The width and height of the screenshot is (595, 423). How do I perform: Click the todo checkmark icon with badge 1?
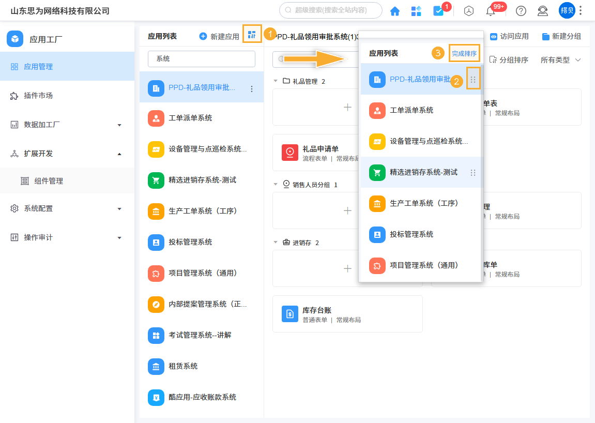pyautogui.click(x=439, y=10)
